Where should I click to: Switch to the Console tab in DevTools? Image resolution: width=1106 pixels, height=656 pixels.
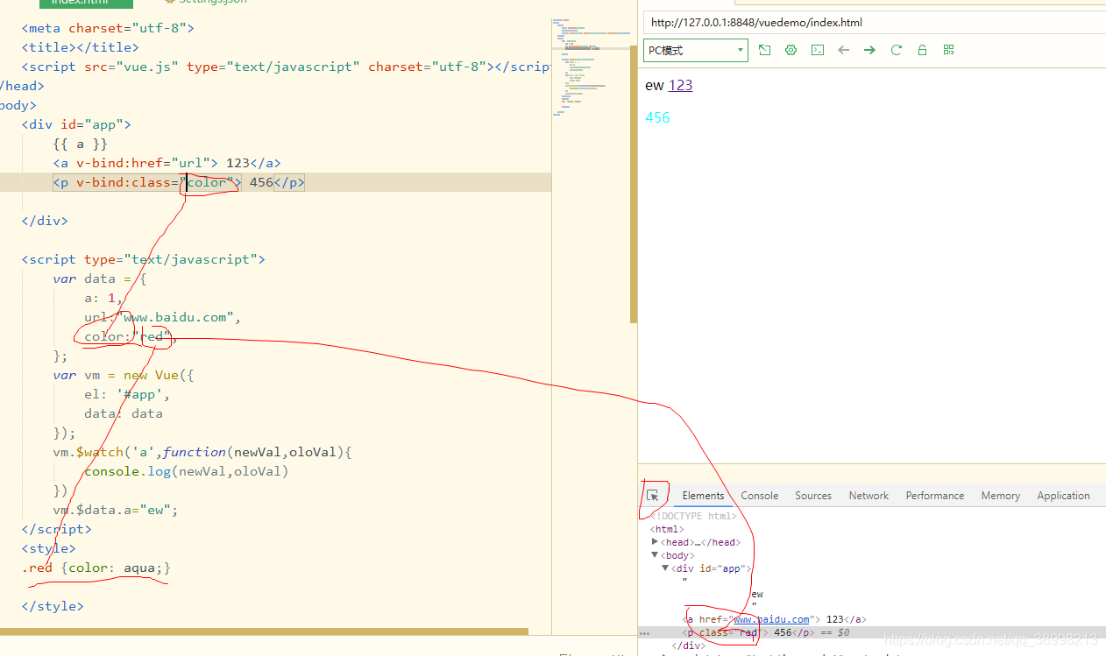(x=759, y=495)
